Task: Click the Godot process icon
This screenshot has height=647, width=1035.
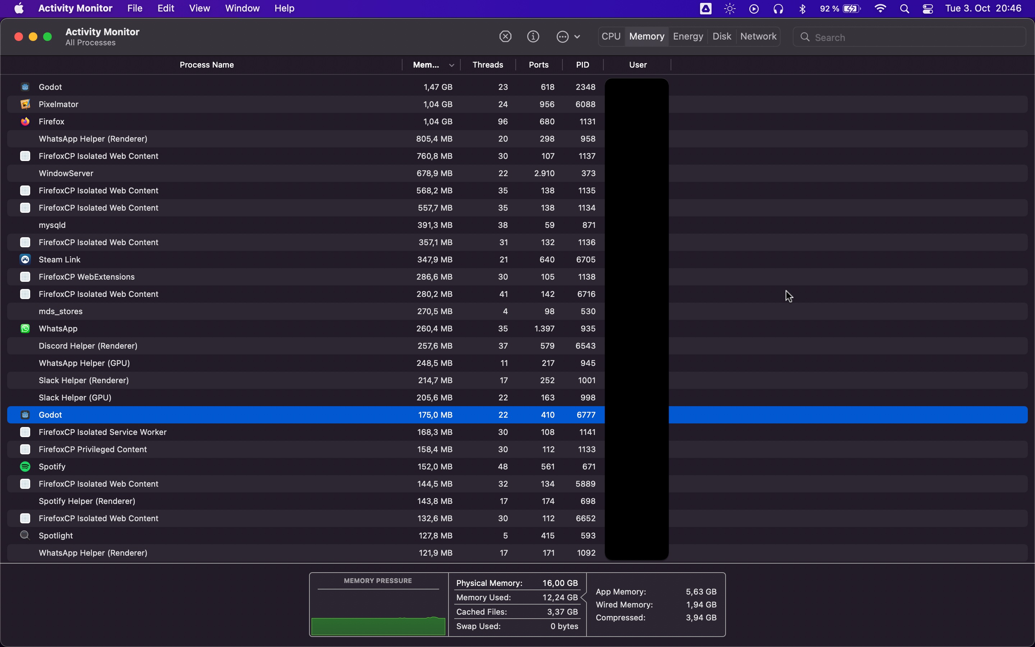Action: (25, 87)
